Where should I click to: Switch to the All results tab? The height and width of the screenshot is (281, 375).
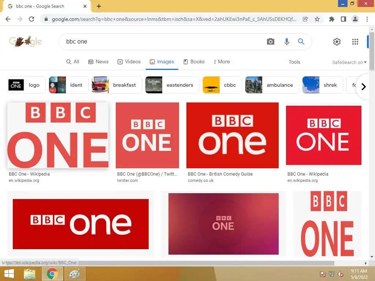tap(73, 61)
